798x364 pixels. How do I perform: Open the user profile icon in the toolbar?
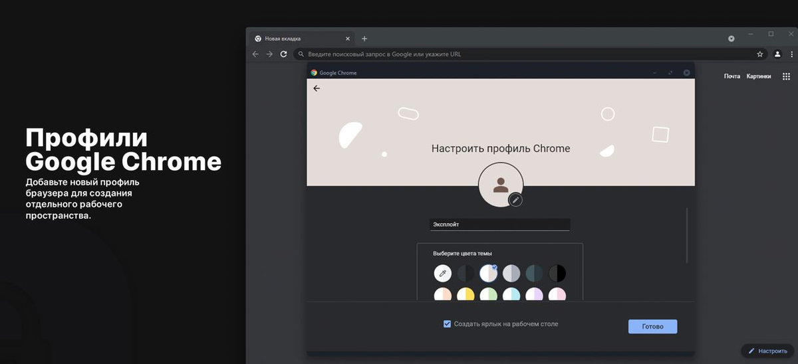click(x=777, y=54)
